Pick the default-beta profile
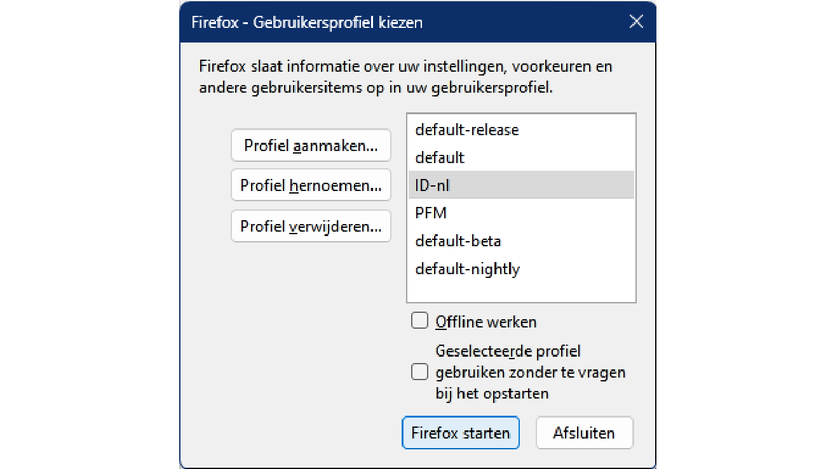The height and width of the screenshot is (469, 835). [458, 241]
